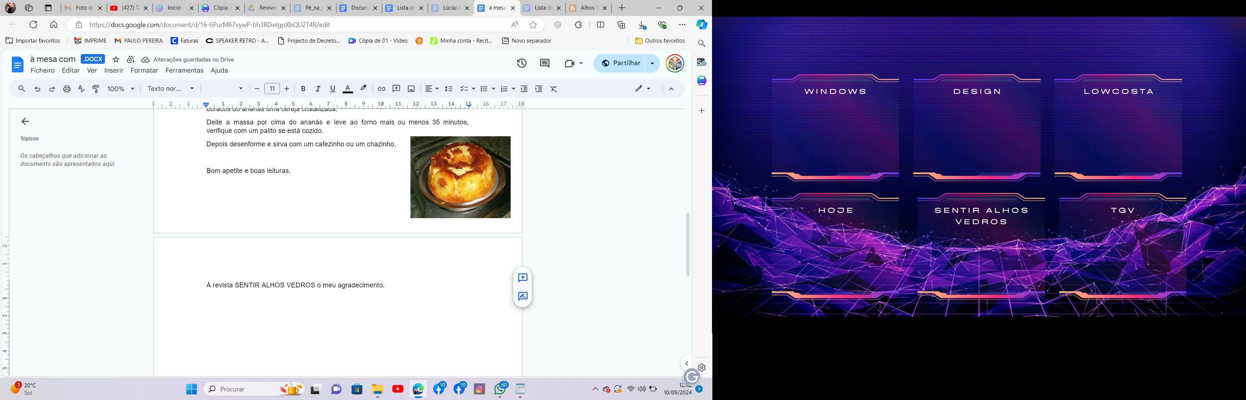Toggle italic formatting
Image resolution: width=1246 pixels, height=400 pixels.
[x=318, y=89]
